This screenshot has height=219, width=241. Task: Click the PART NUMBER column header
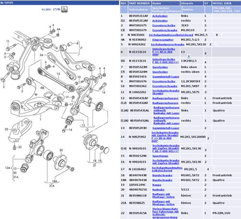139,3
